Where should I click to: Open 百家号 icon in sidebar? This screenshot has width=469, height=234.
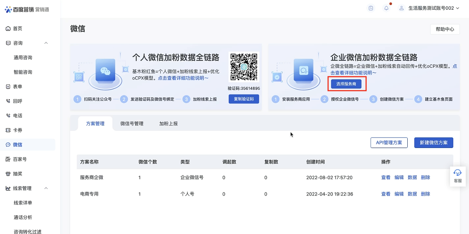[8, 159]
